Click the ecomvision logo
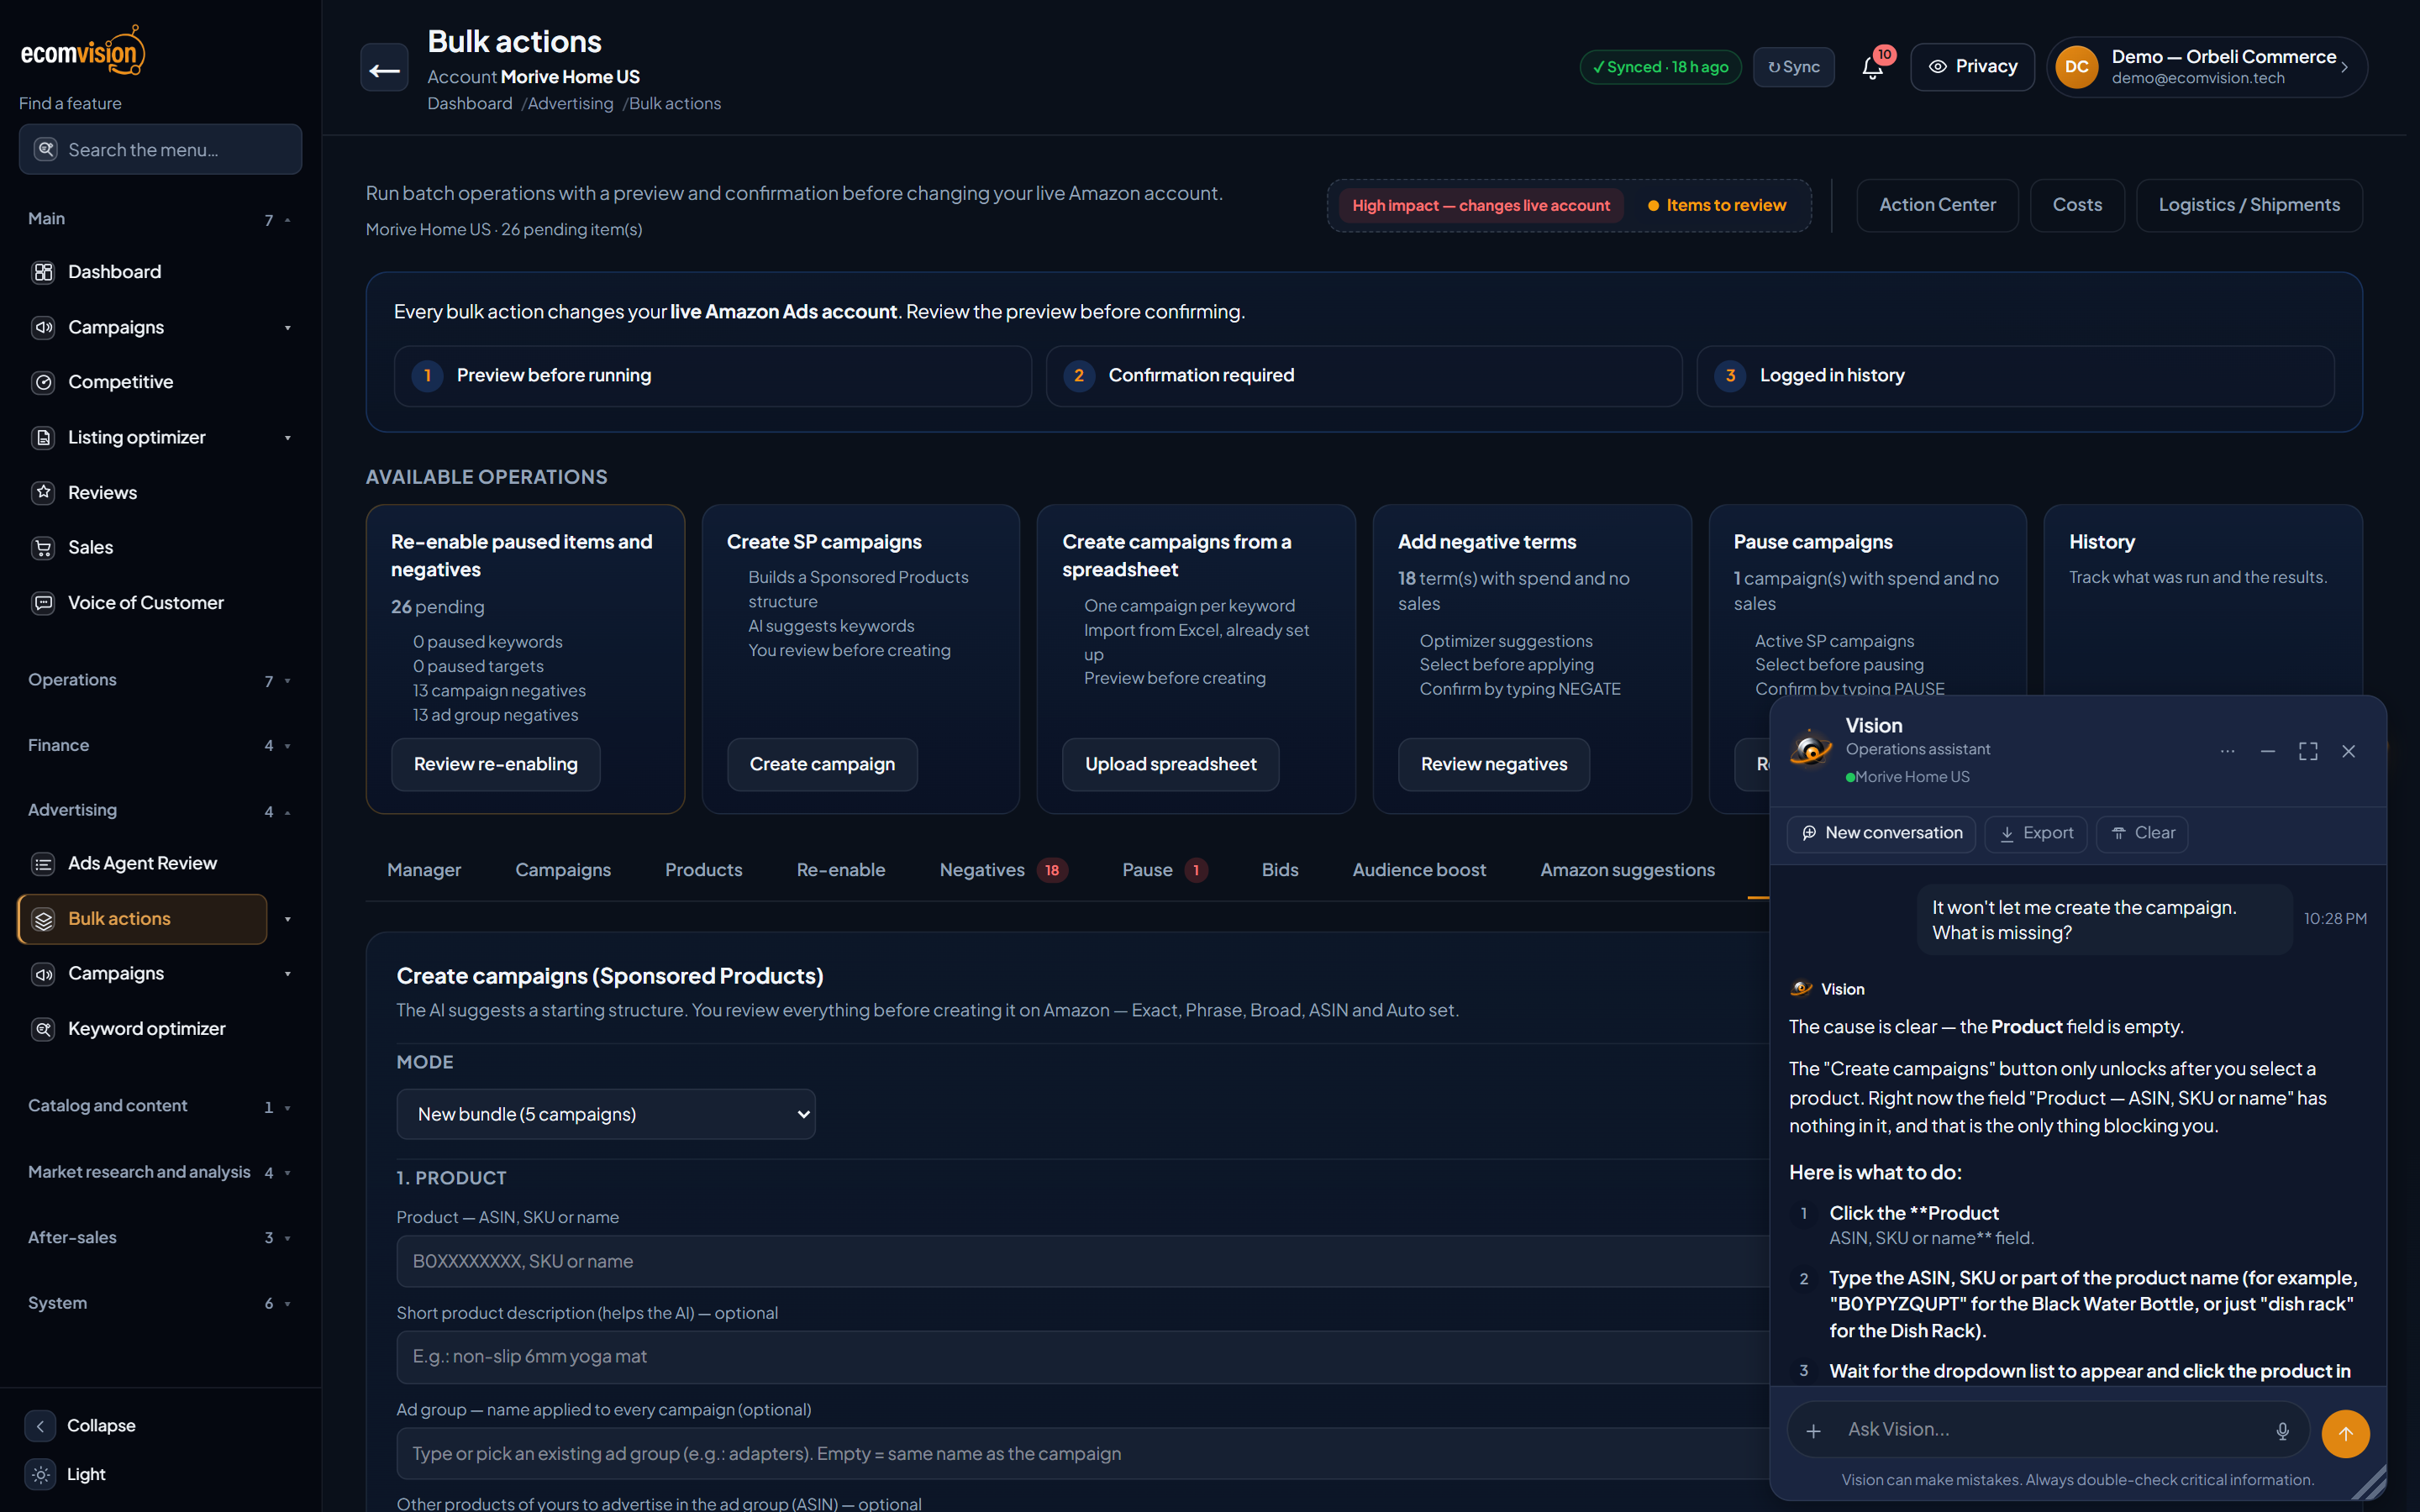This screenshot has width=2420, height=1512. point(83,50)
